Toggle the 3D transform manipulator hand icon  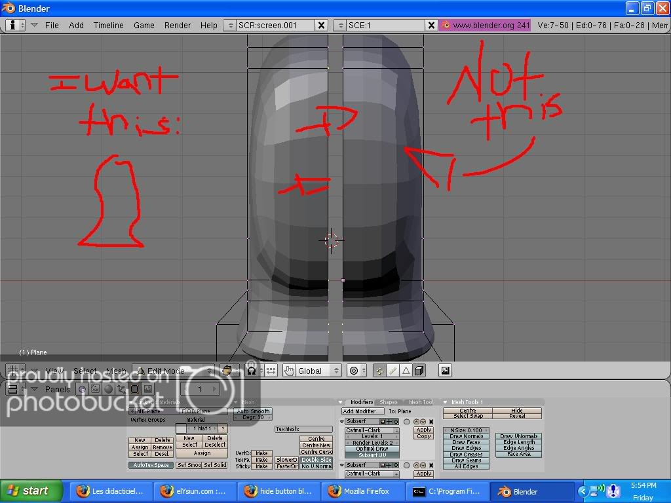coord(289,371)
